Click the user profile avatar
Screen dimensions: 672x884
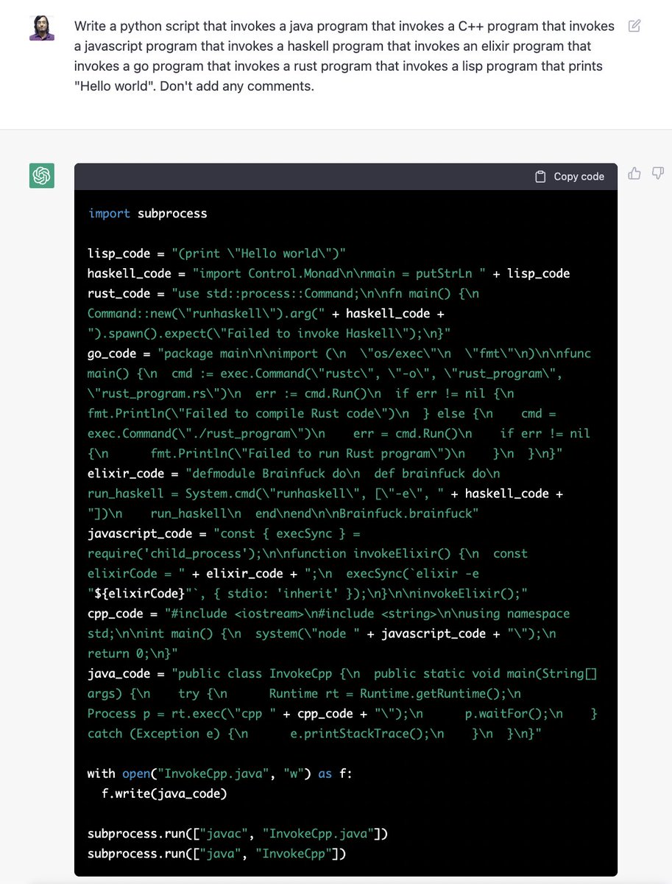pos(42,28)
